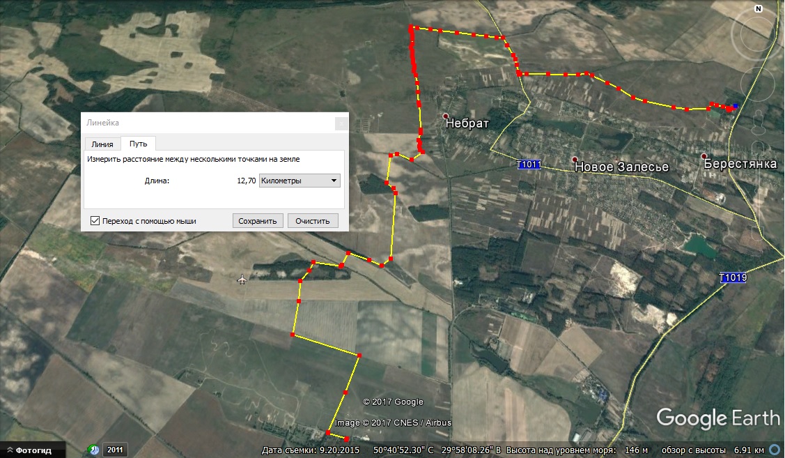Click the Очистить button

pos(312,221)
